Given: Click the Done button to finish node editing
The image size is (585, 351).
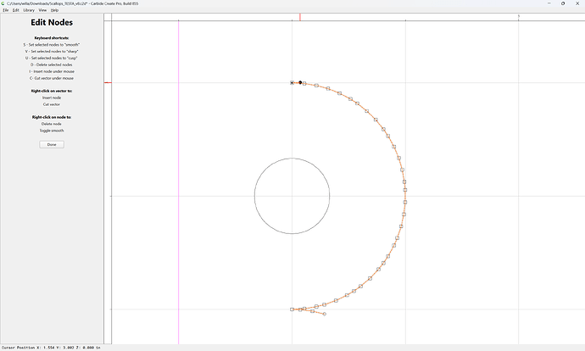Looking at the screenshot, I should (52, 144).
